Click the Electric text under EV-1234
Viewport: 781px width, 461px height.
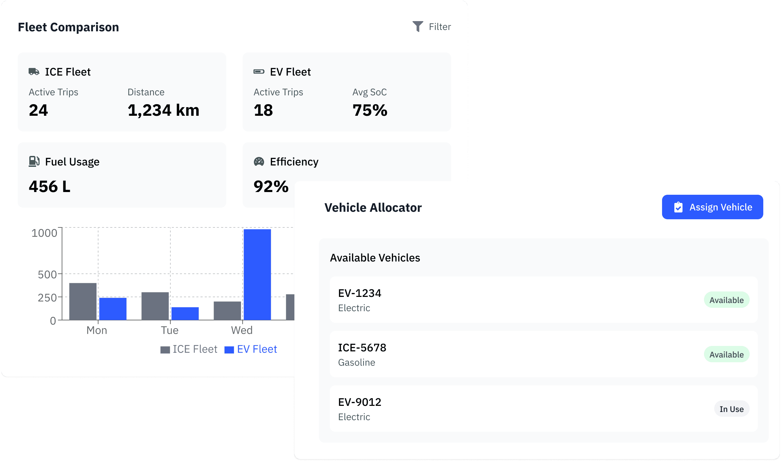[x=354, y=308]
